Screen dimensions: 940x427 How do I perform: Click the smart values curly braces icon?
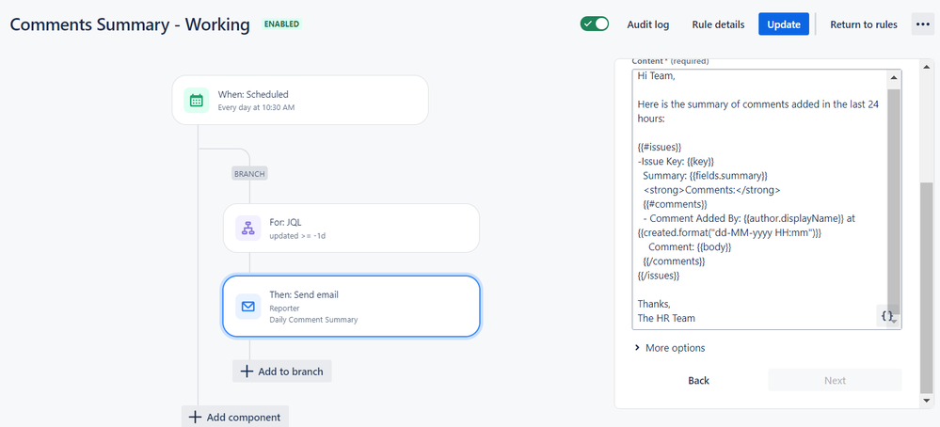(x=886, y=316)
